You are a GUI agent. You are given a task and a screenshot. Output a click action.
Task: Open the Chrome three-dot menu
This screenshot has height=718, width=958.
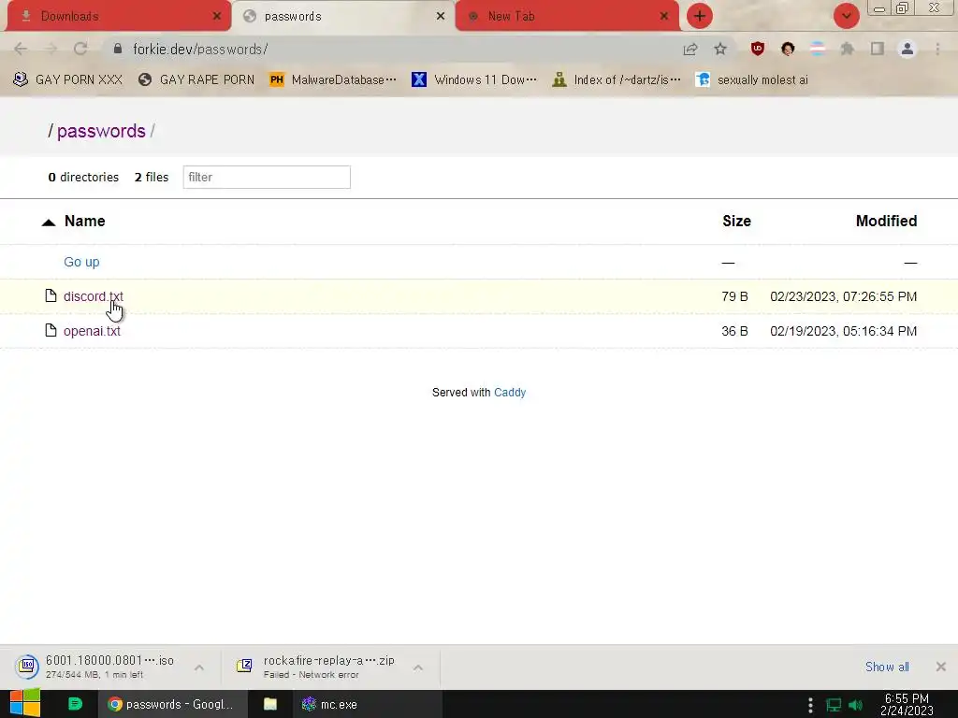click(937, 49)
